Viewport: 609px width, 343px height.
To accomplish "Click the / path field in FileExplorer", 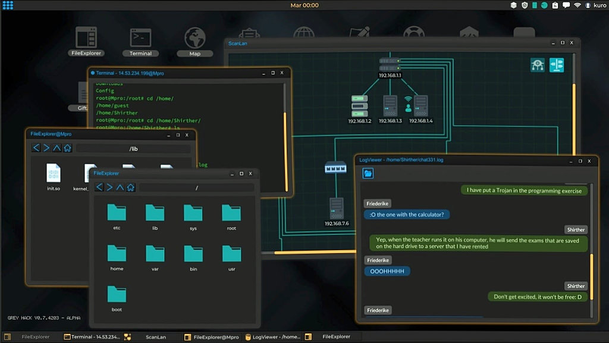I will [x=196, y=188].
